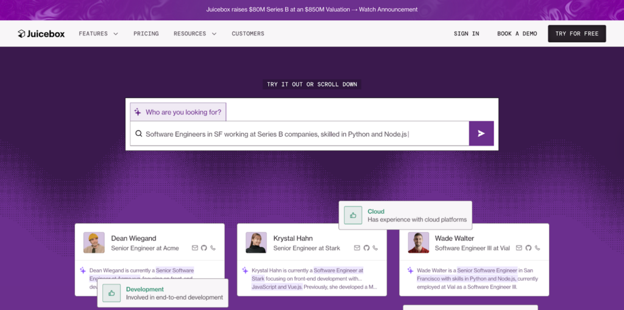The height and width of the screenshot is (310, 624).
Task: Click the phone icon on Wade Walter's card
Action: point(537,248)
